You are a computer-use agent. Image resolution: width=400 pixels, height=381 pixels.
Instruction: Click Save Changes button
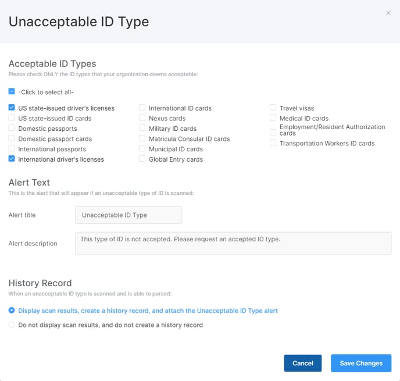click(x=361, y=363)
